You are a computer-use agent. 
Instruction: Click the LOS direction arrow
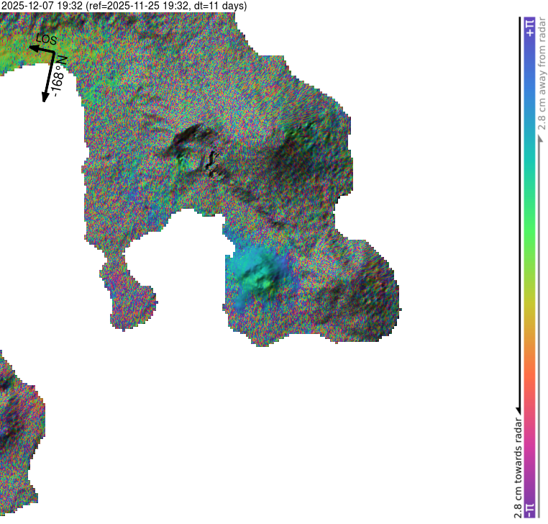coord(40,50)
